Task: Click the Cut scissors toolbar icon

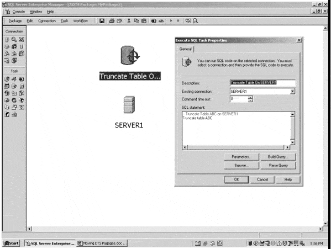Action: coord(129,21)
